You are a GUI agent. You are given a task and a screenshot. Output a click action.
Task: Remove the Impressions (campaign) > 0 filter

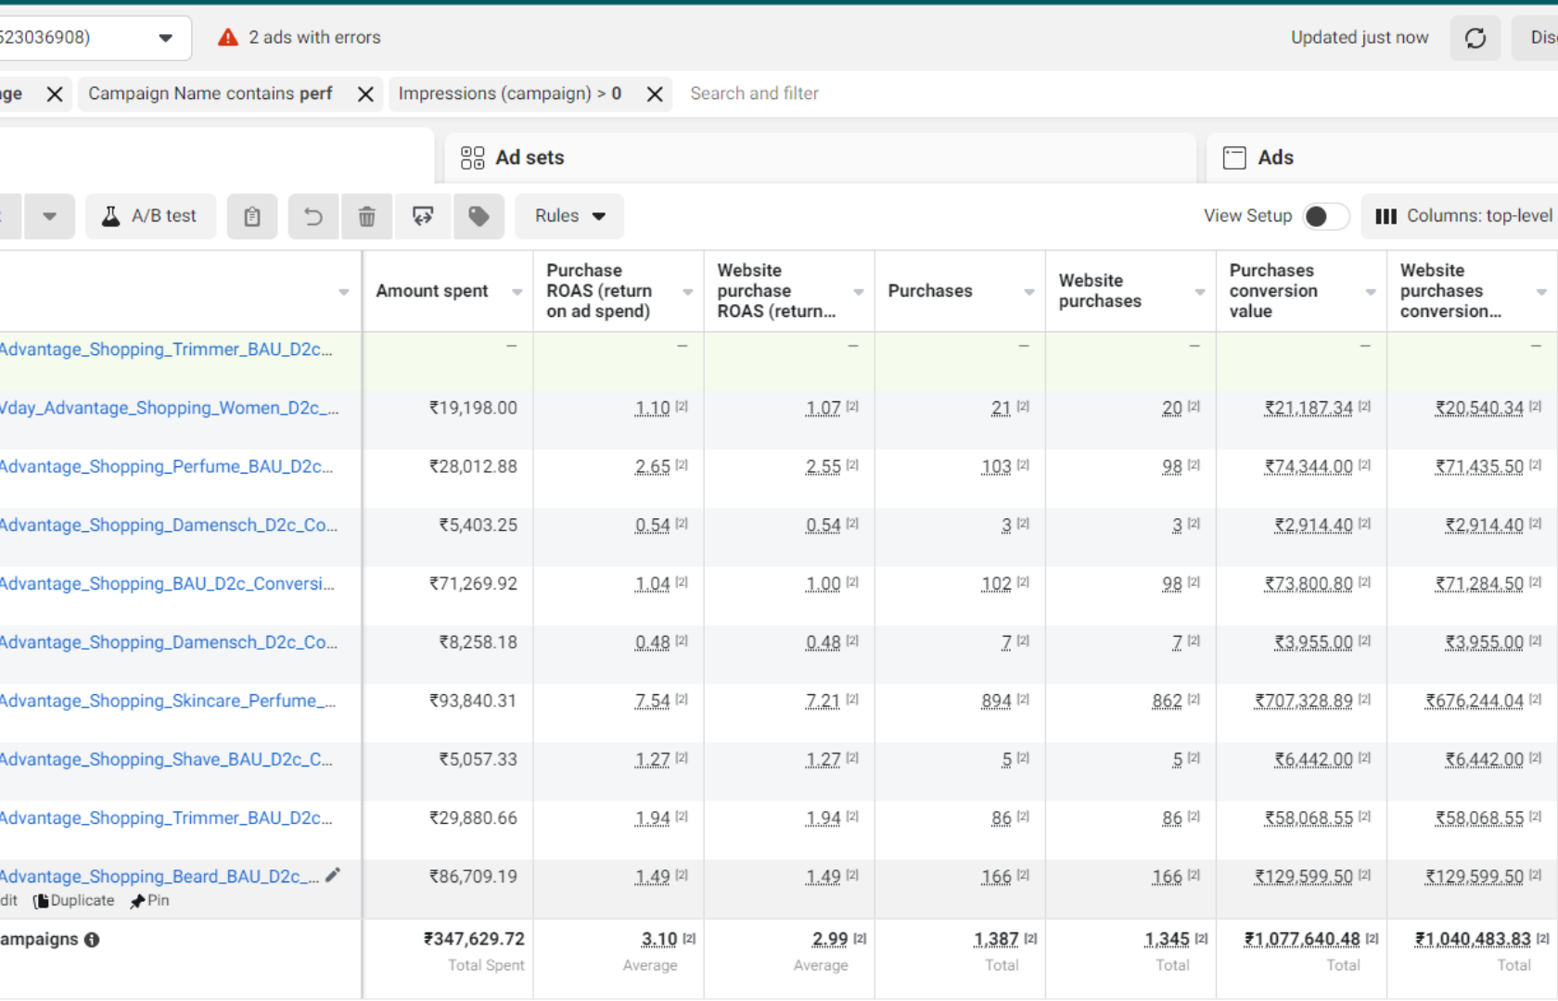click(655, 95)
